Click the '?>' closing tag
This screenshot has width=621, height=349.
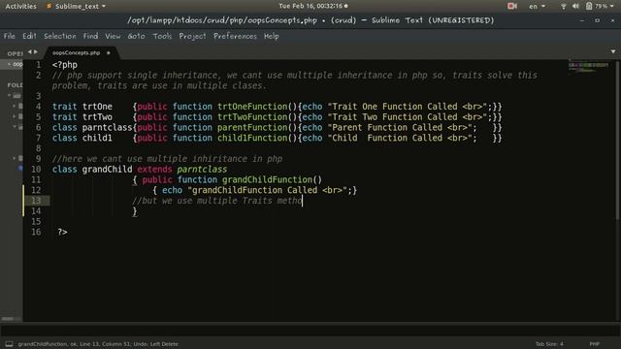point(62,232)
